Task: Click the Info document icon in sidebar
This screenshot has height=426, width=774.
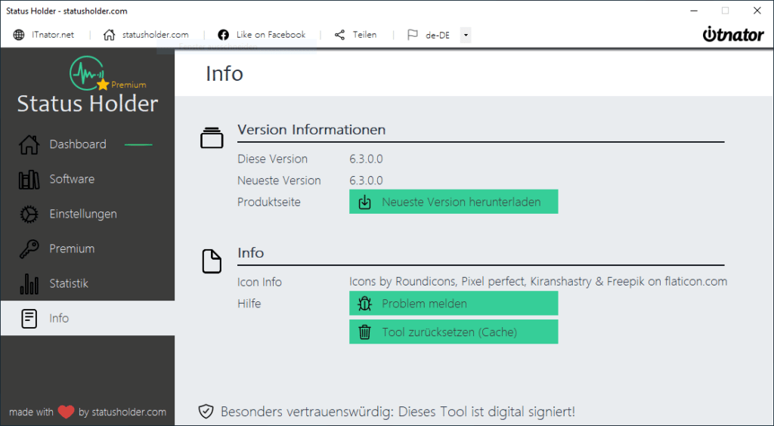Action: (x=29, y=319)
